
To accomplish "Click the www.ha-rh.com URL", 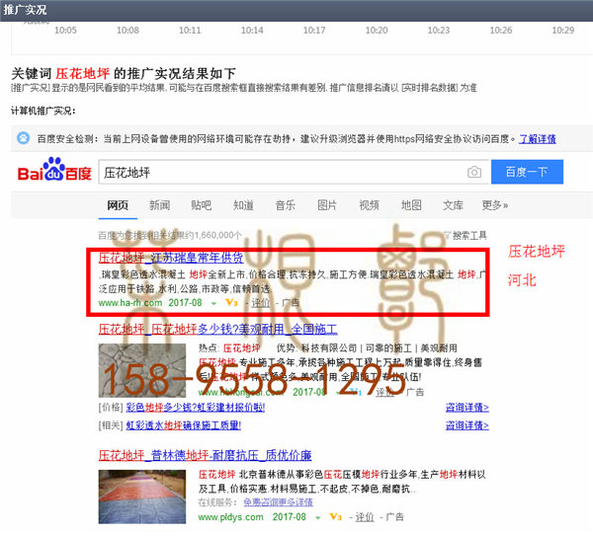I will click(130, 303).
